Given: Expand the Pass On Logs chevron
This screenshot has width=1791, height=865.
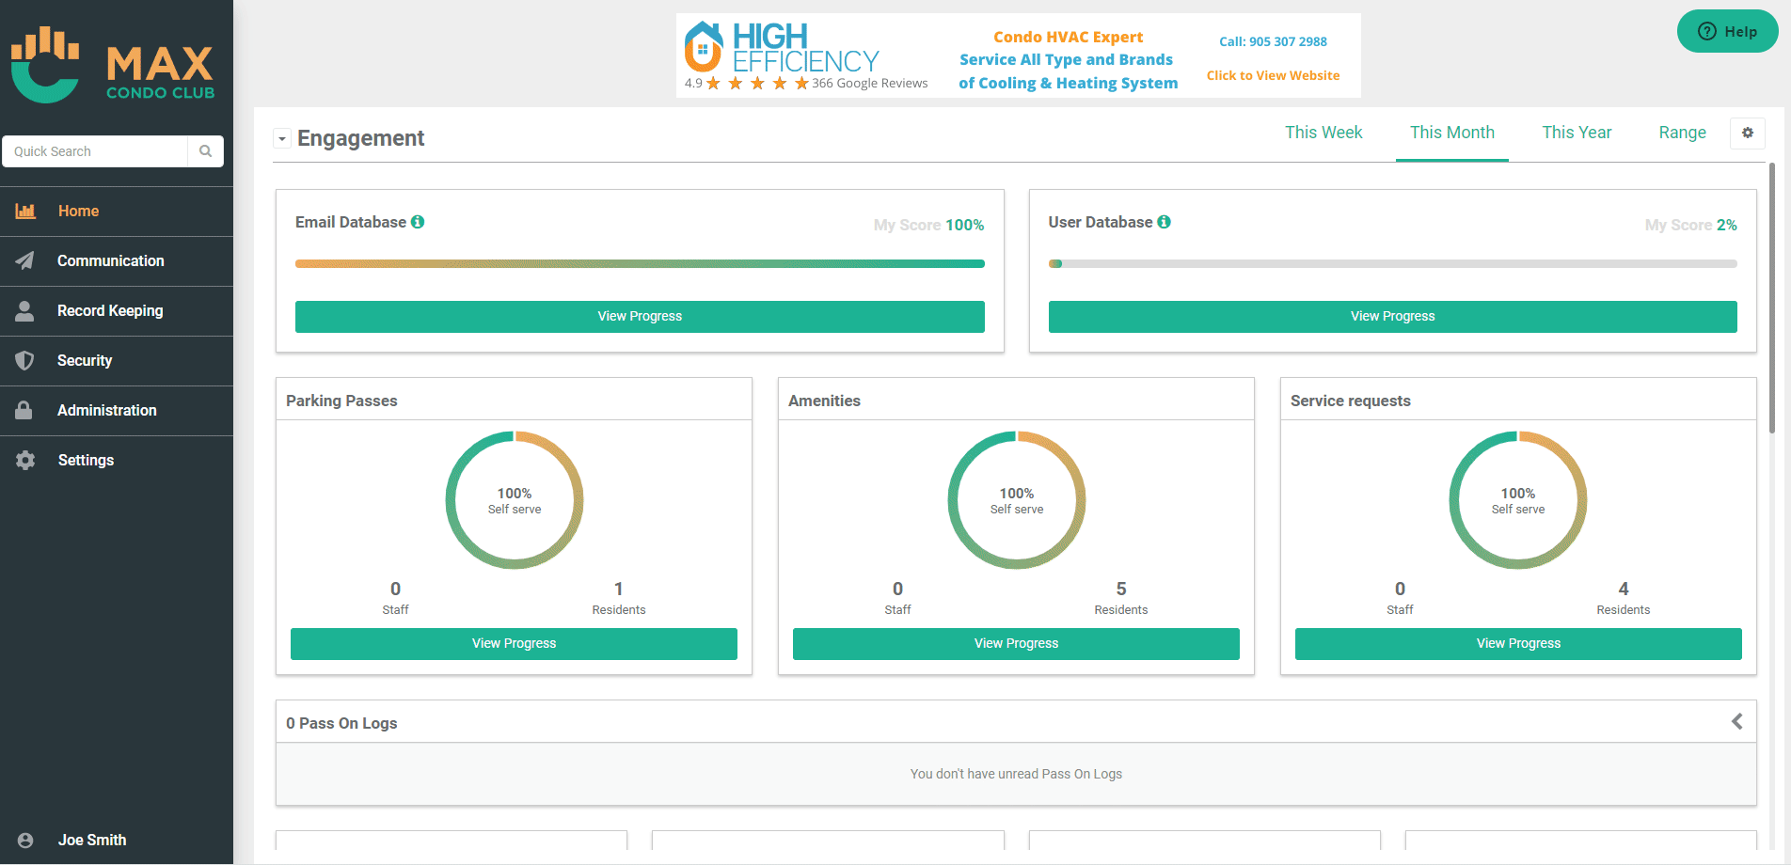Looking at the screenshot, I should (1736, 721).
